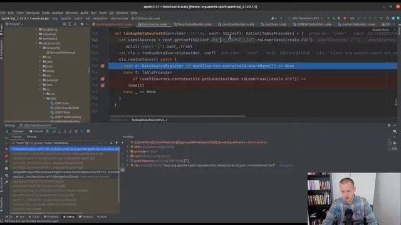Expand the json folder in project tree
401x225 pixels.
pyautogui.click(x=40, y=66)
